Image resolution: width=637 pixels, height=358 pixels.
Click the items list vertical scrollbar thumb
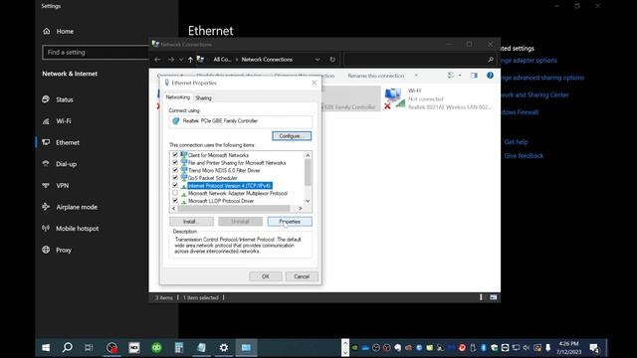pos(308,172)
